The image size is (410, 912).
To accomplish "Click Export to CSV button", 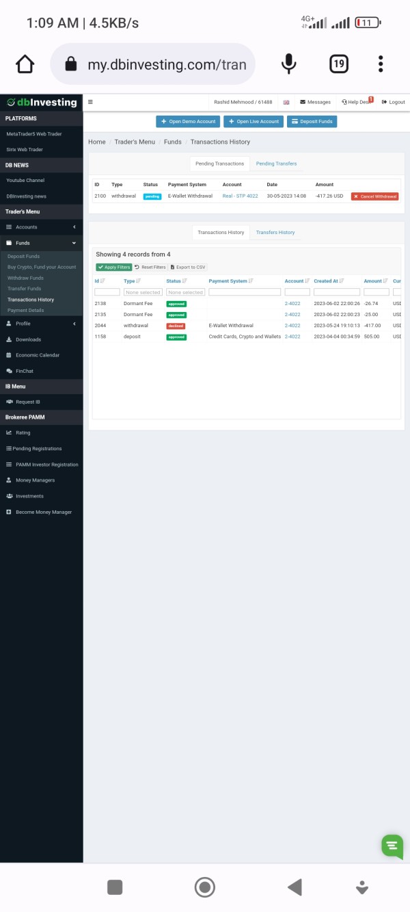I will tap(188, 267).
